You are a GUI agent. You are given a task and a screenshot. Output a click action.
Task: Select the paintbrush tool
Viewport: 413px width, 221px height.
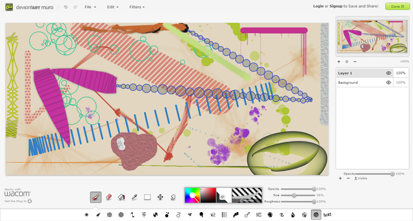96,197
